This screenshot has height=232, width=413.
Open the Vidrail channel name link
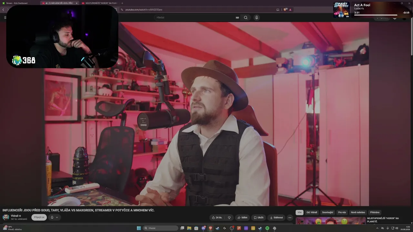(x=15, y=216)
